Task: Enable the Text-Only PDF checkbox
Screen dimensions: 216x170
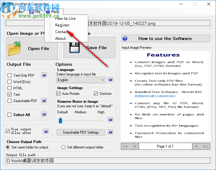Action: 9,75
